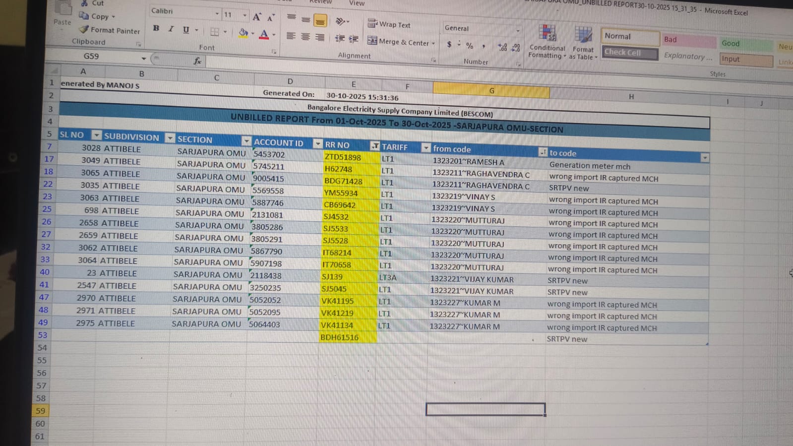Apply the Explanatory cell style

pyautogui.click(x=688, y=56)
